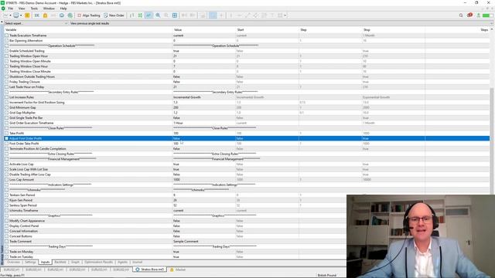This screenshot has height=278, width=495.
Task: Switch to the Journal tester tab
Action: click(x=137, y=263)
